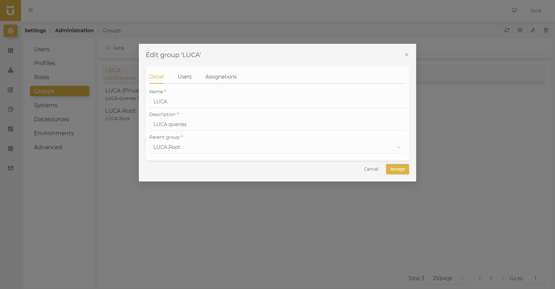Switch to the Assignations tab
This screenshot has width=555, height=289.
click(221, 77)
